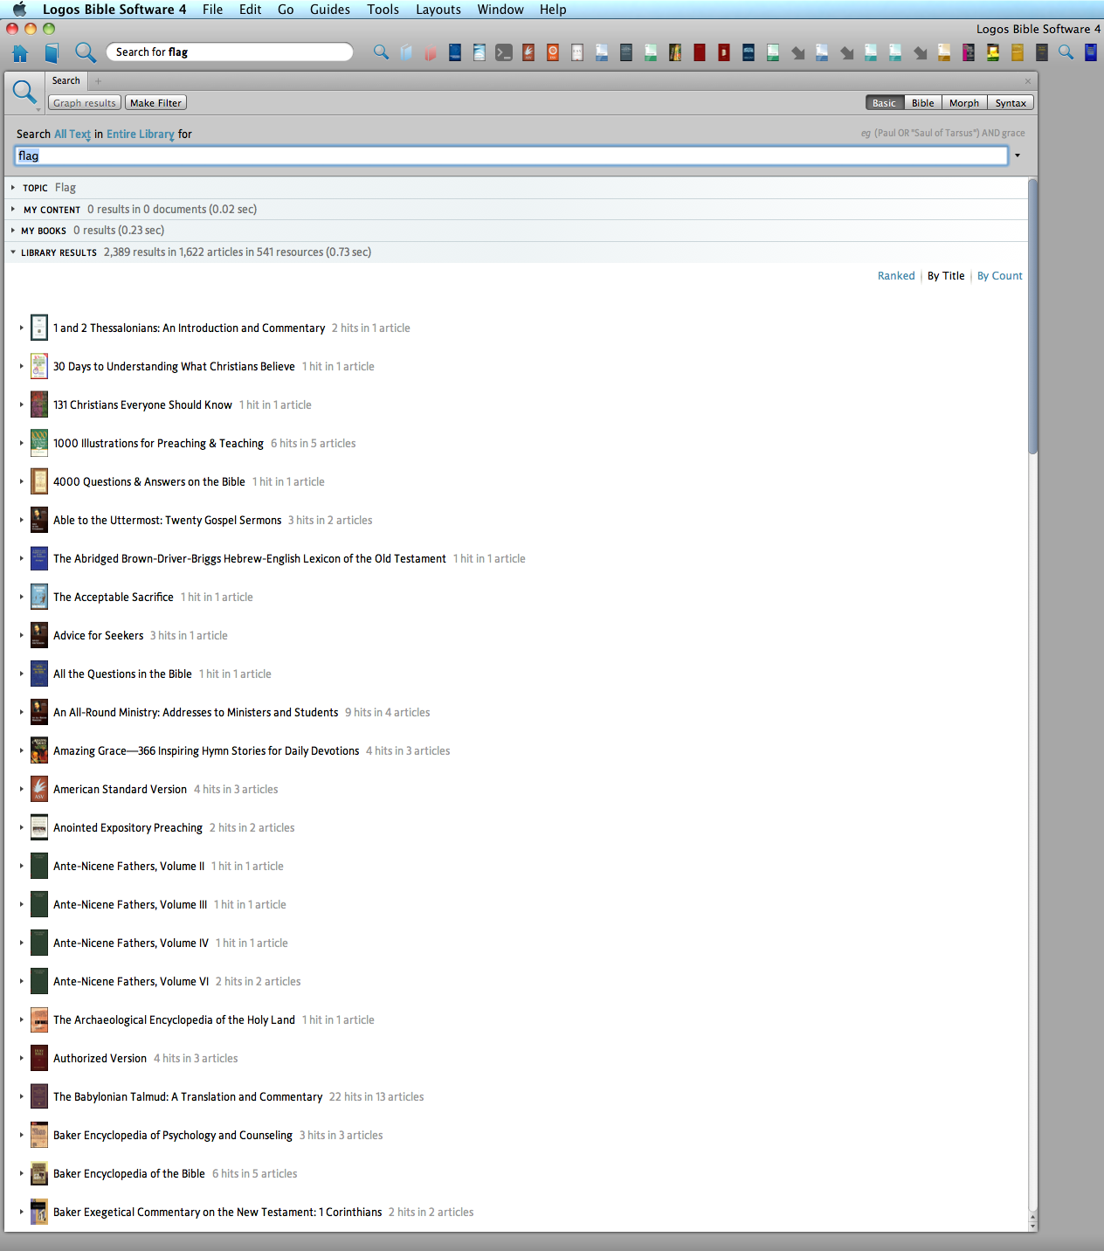Sort library results by Ranked
1104x1251 pixels.
click(896, 276)
